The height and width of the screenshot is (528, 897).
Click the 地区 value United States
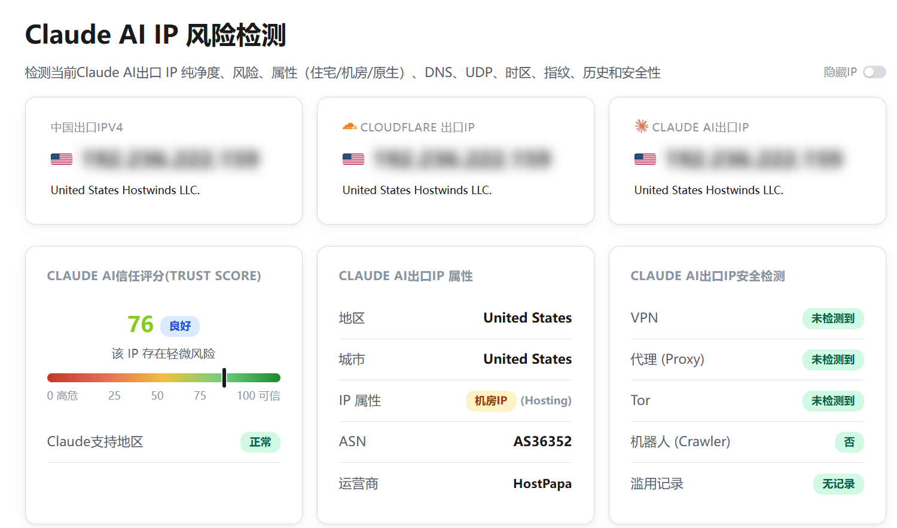coord(527,318)
